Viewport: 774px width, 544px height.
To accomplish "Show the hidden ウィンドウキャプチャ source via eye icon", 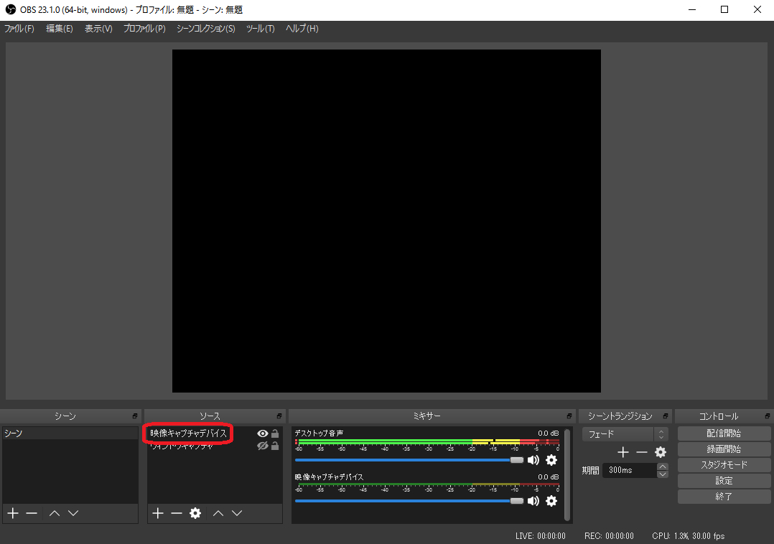I will 262,446.
